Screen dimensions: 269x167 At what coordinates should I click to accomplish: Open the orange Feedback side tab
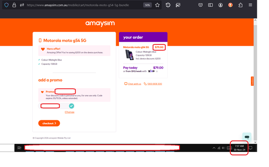252,81
